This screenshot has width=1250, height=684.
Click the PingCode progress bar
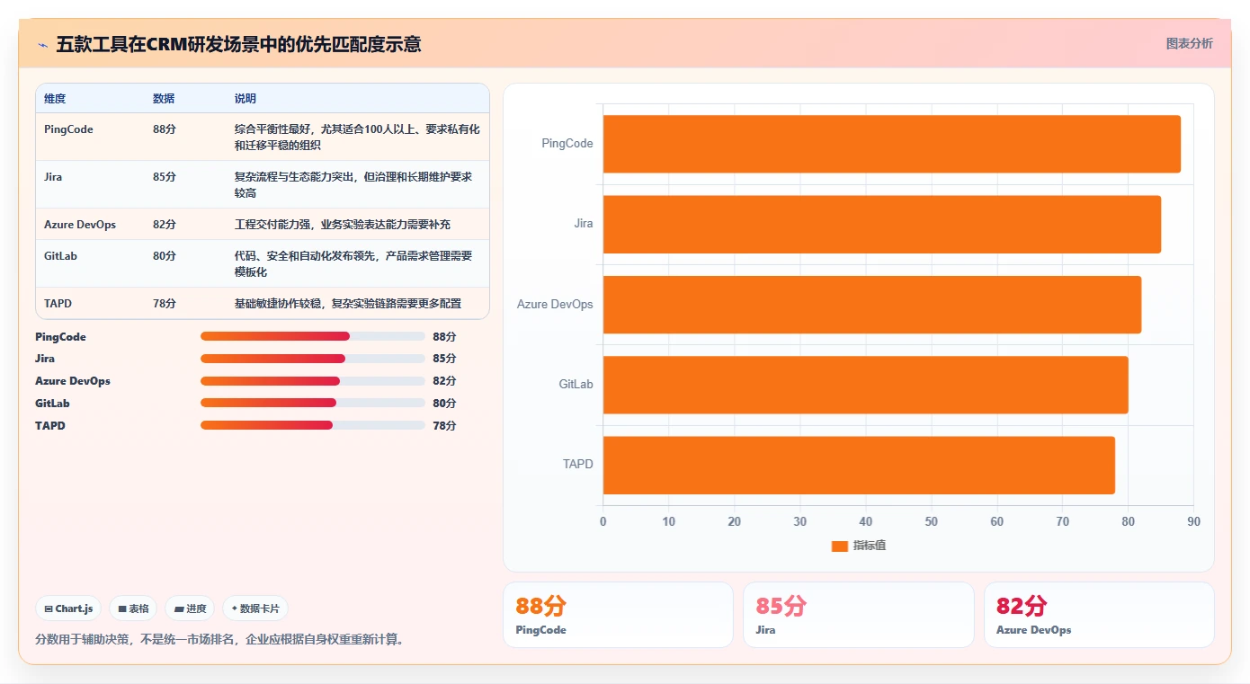(x=313, y=336)
